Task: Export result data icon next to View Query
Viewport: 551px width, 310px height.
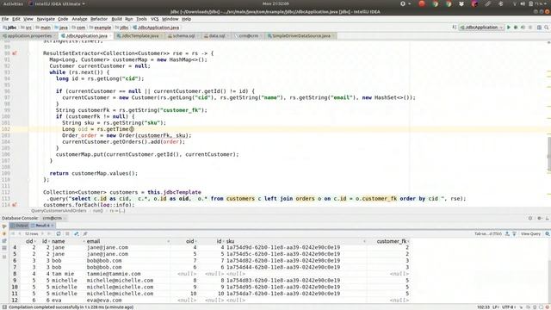Action: pyautogui.click(x=507, y=233)
